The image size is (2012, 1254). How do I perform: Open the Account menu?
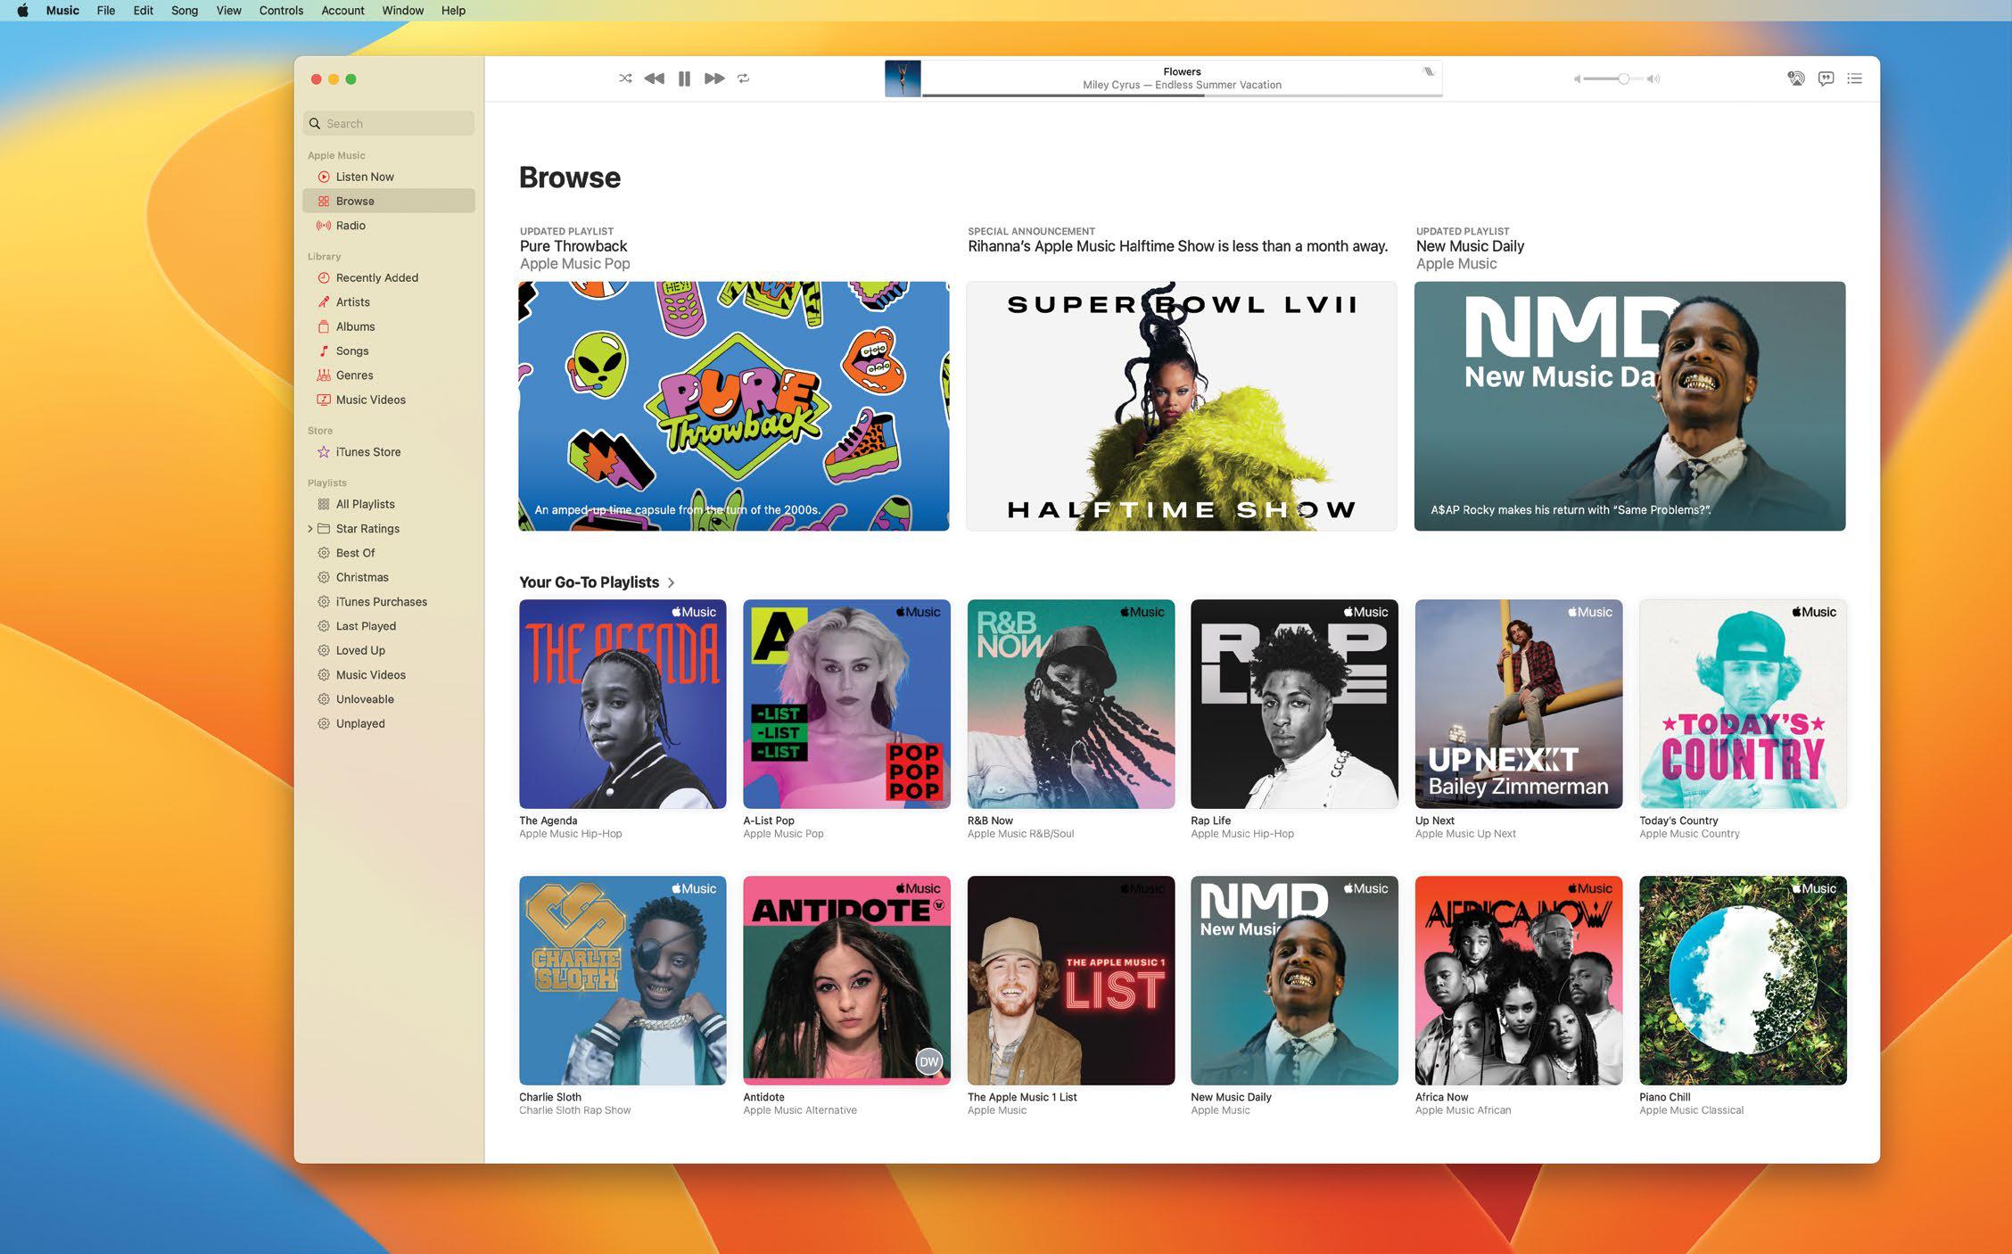tap(342, 11)
